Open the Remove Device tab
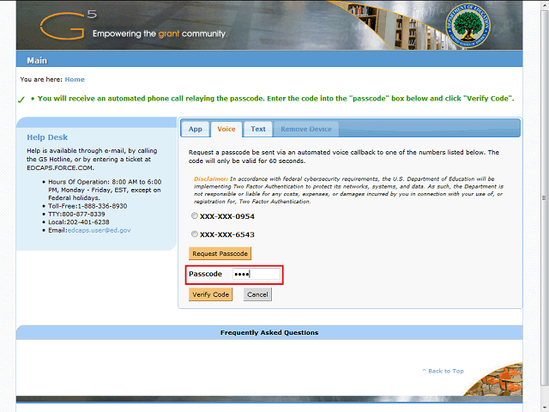The width and height of the screenshot is (549, 412). tap(306, 130)
